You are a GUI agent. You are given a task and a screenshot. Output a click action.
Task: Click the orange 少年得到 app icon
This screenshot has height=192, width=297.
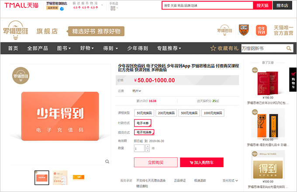point(261,30)
